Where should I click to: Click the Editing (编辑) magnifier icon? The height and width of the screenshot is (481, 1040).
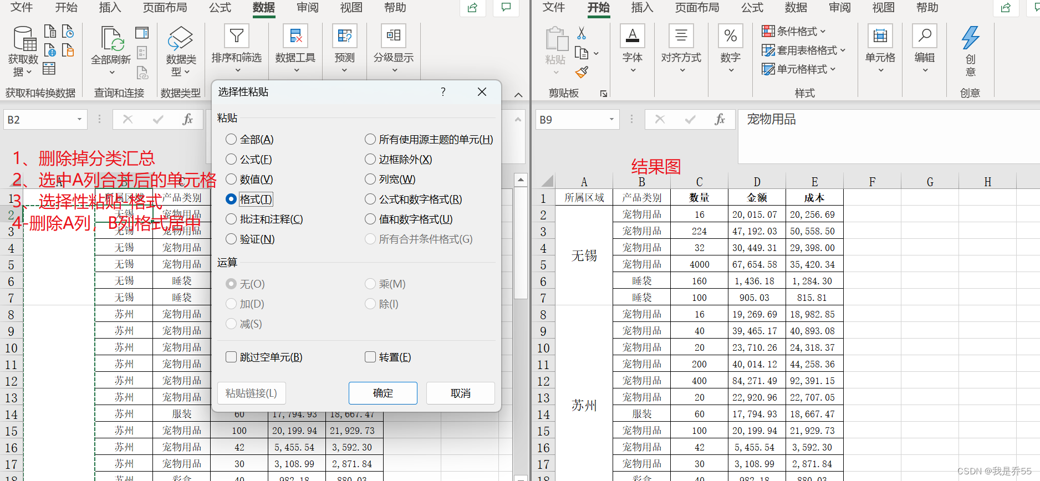pos(925,36)
